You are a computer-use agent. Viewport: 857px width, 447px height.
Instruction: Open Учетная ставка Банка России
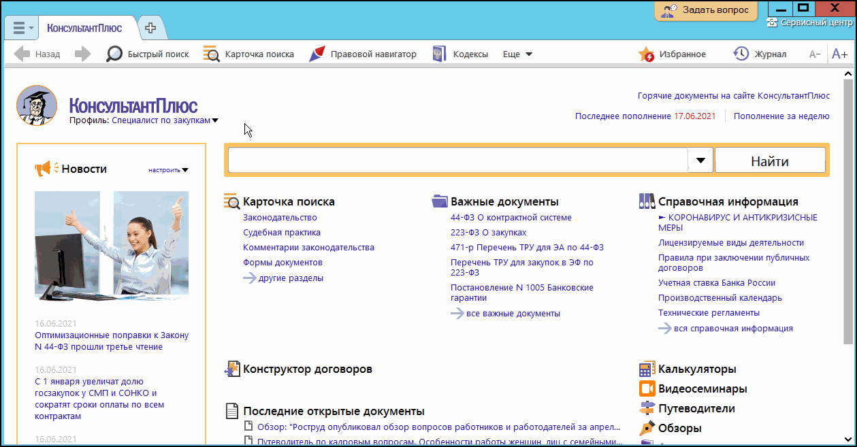coord(717,283)
